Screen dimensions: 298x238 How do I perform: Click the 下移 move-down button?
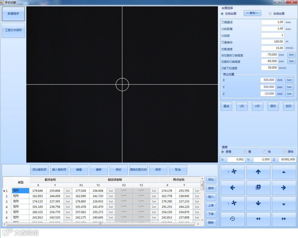pos(211,214)
